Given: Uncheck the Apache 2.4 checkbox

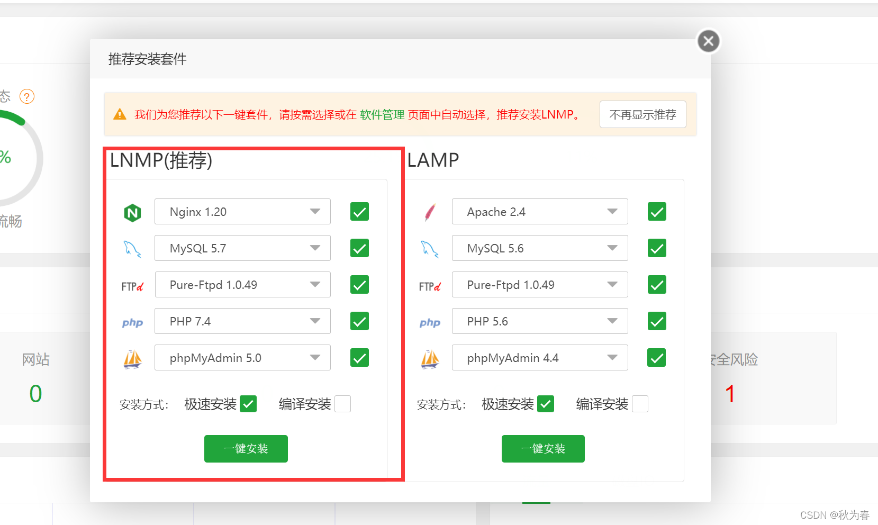Looking at the screenshot, I should (657, 212).
